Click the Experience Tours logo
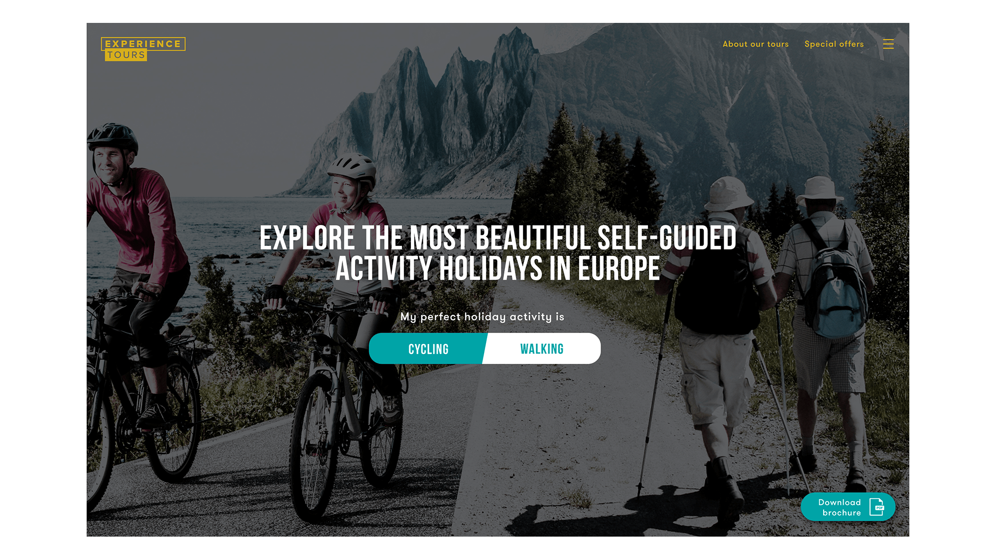Viewport: 996px width, 560px height. point(143,49)
